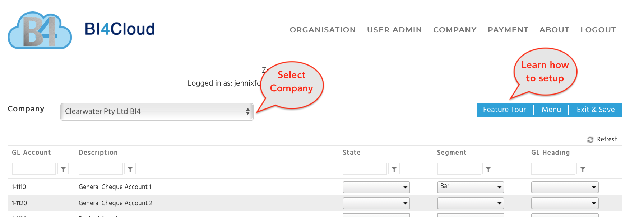The height and width of the screenshot is (217, 630).
Task: Click the State column filter icon
Action: (x=394, y=169)
